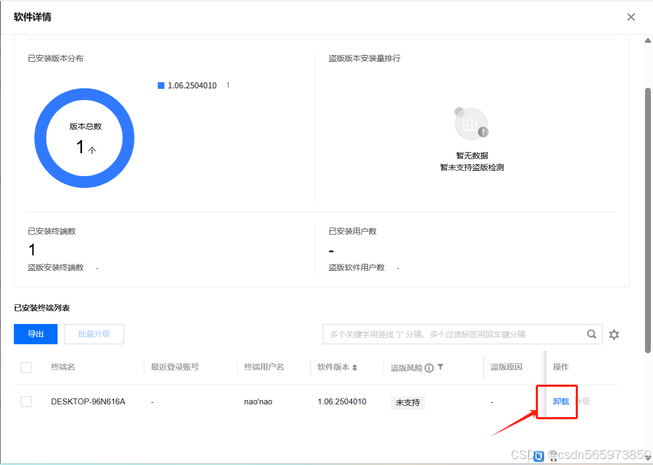The height and width of the screenshot is (465, 653).
Task: Click the 暂无数据 chart placeholder icon
Action: click(471, 123)
